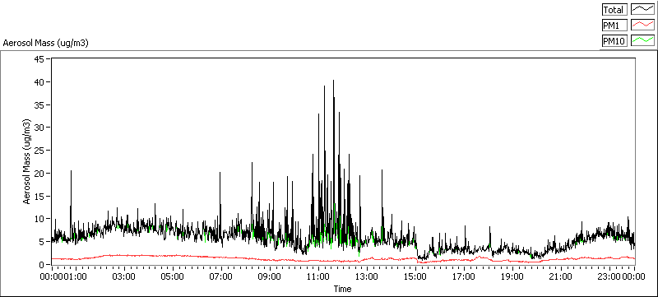Click the isolated spike just before 01:00
This screenshot has width=658, height=297.
tap(71, 172)
